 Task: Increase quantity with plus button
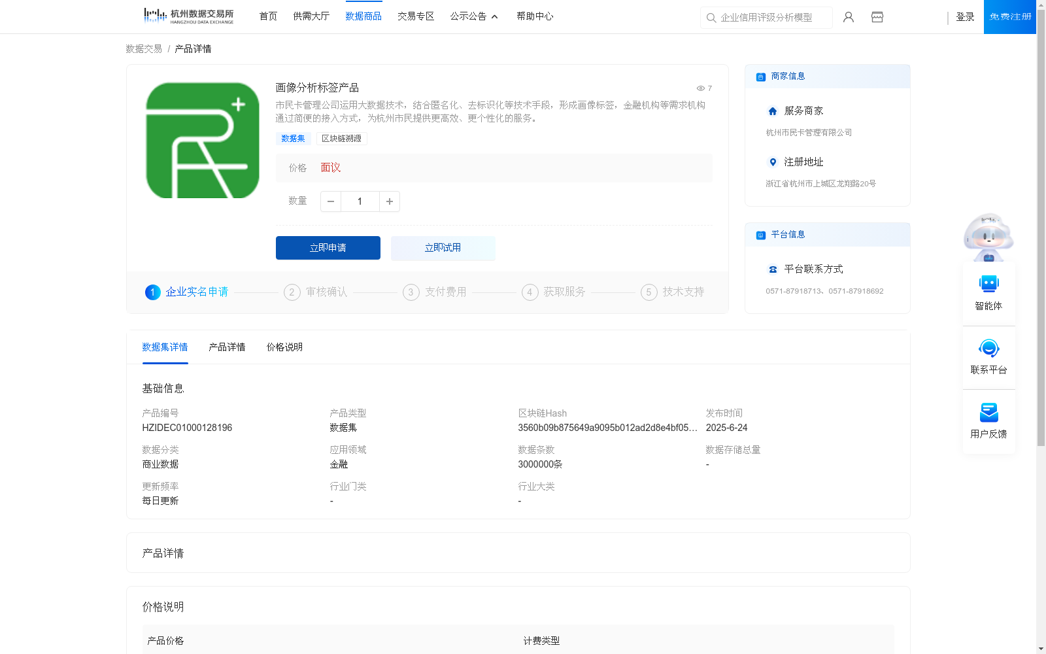point(390,201)
